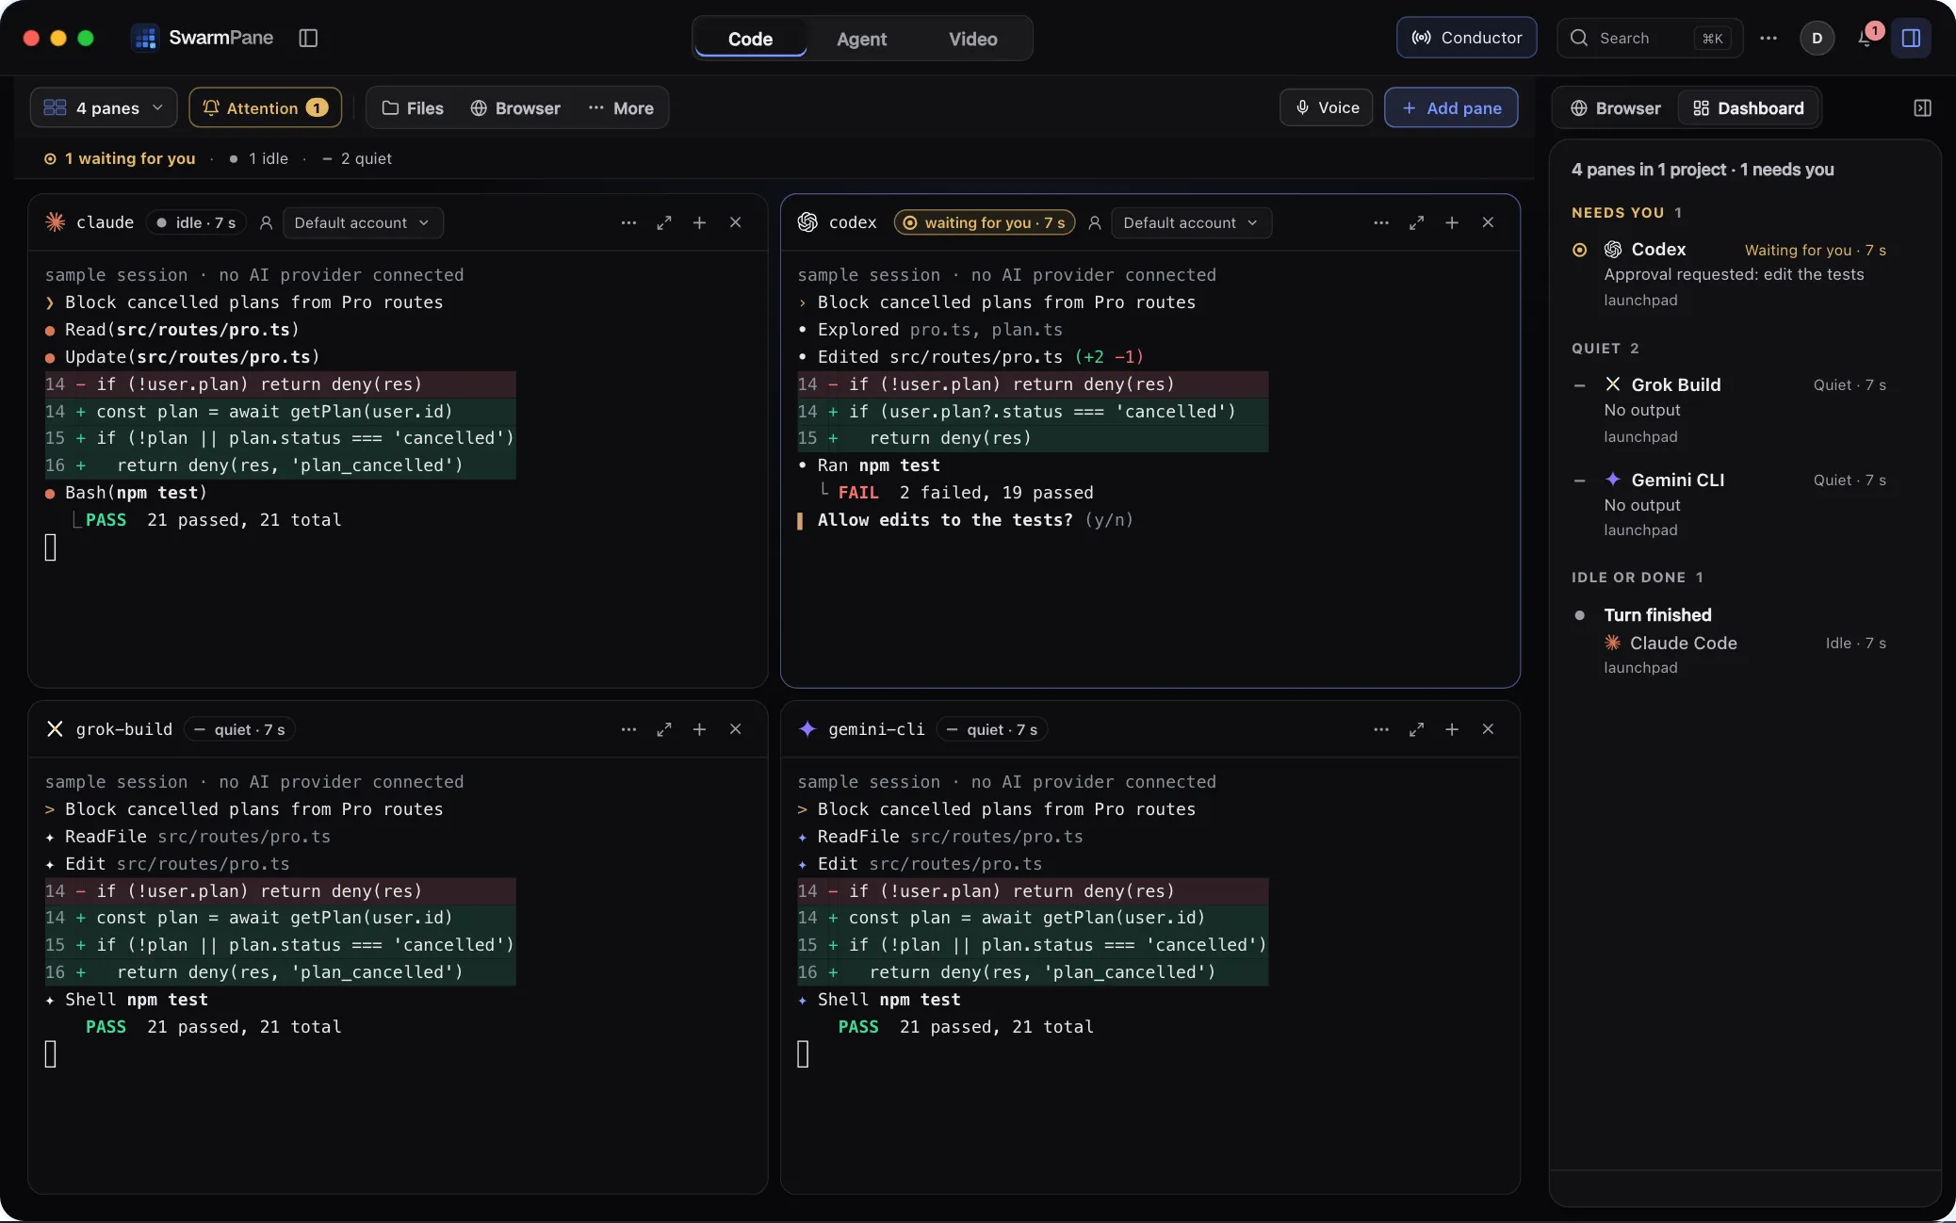Open the claude pane more options menu
Viewport: 1956px width, 1223px height.
pos(628,222)
